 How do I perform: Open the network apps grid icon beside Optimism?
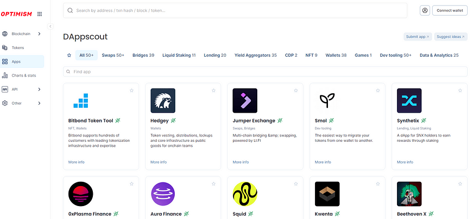(39, 14)
